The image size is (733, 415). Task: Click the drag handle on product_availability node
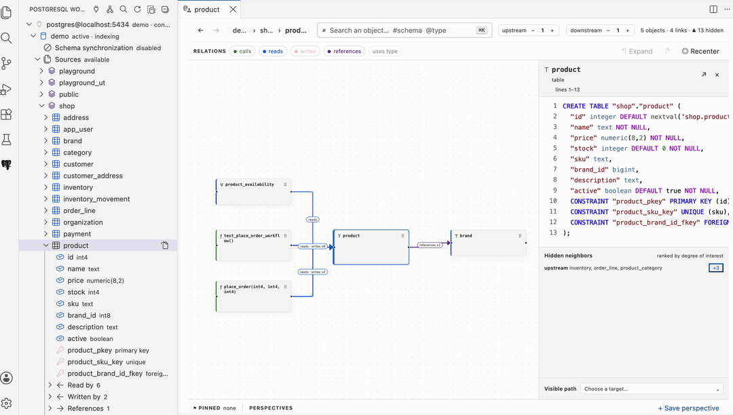[285, 184]
